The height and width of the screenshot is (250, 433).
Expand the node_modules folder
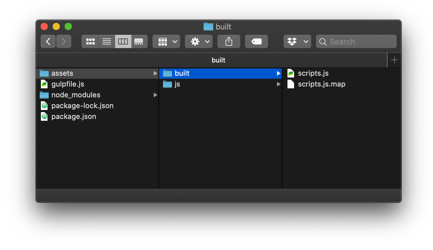point(155,95)
